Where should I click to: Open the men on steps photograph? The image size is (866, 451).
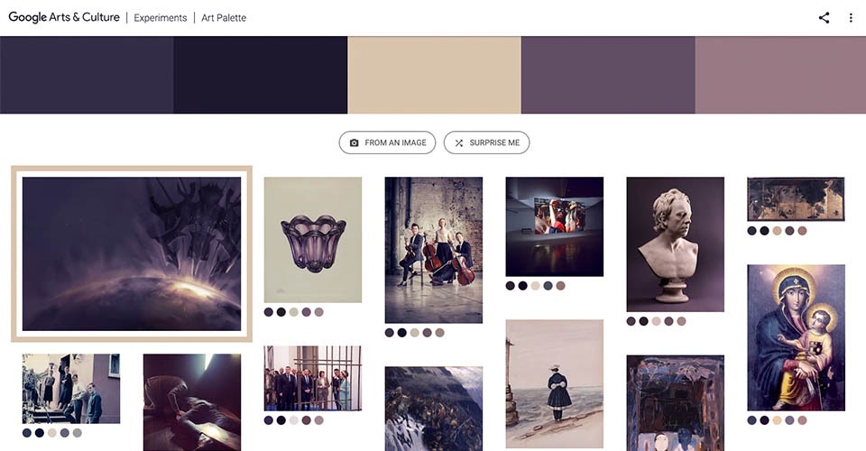(70, 389)
